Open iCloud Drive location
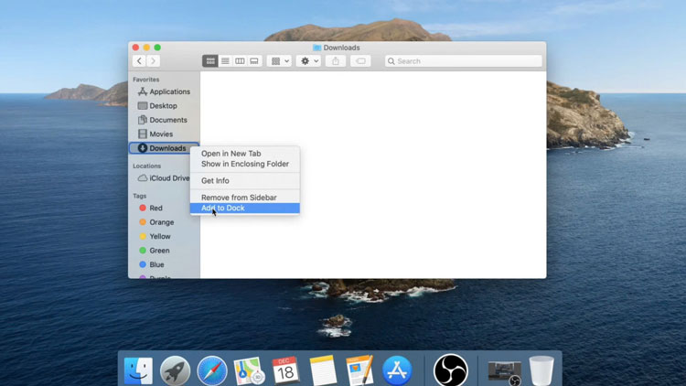The height and width of the screenshot is (386, 686). [164, 178]
